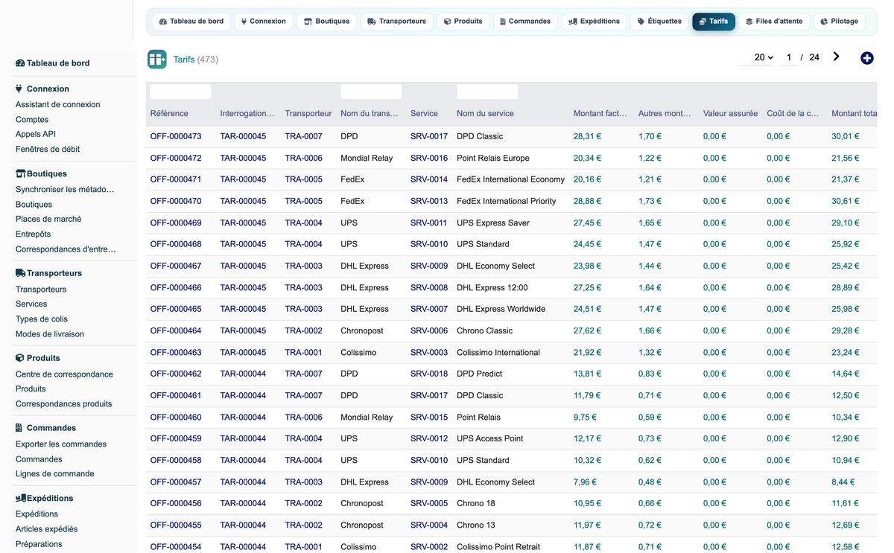Open Exporter les commandes in sidebar
The image size is (894, 553).
pos(61,444)
